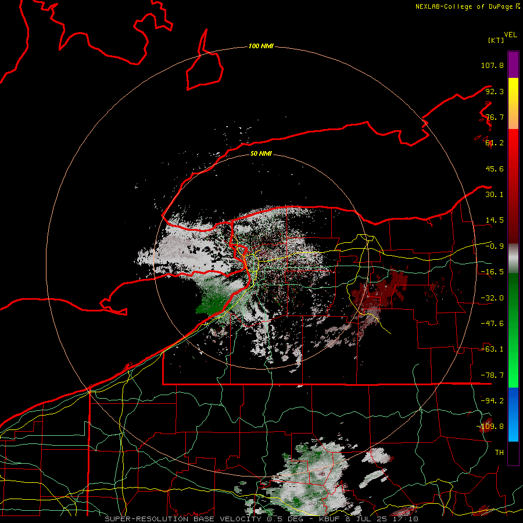The image size is (523, 523).
Task: Click the TH label on the legend
Action: tap(499, 453)
